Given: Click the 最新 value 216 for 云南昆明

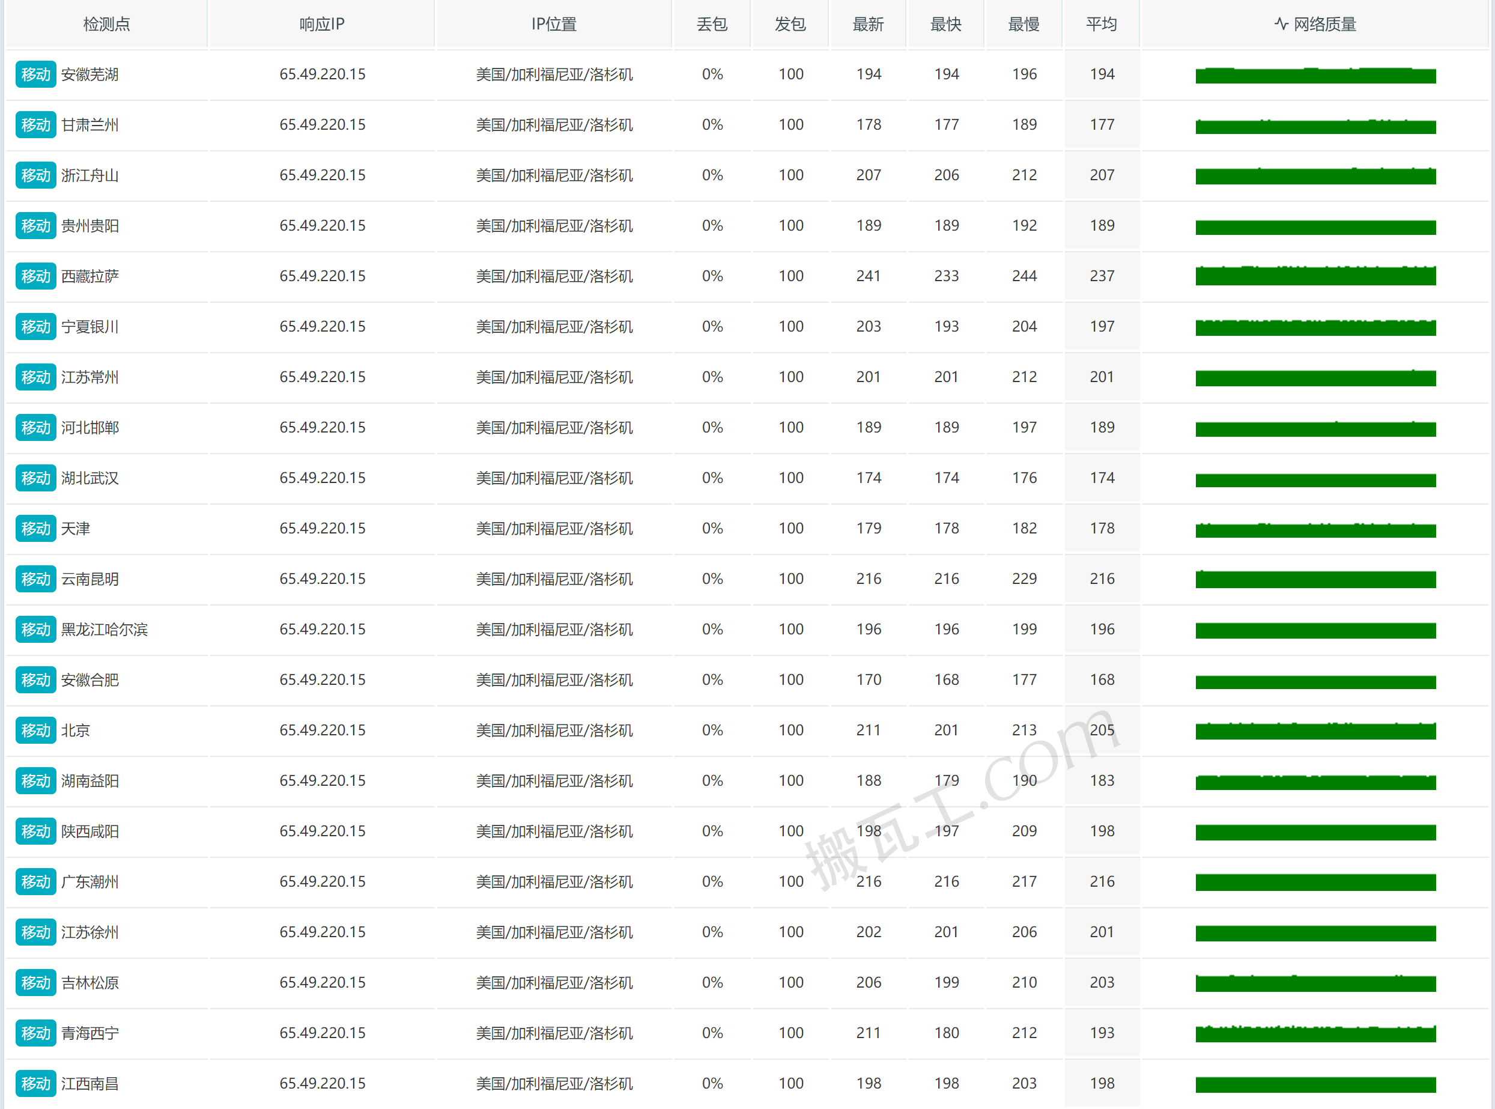Looking at the screenshot, I should [x=869, y=579].
